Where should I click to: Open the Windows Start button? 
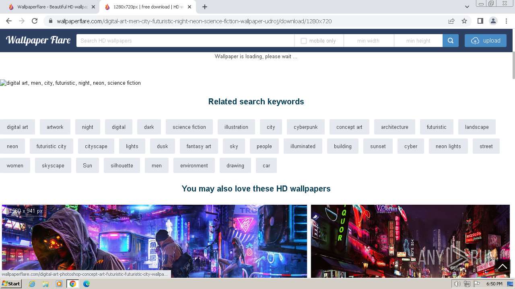(x=11, y=284)
